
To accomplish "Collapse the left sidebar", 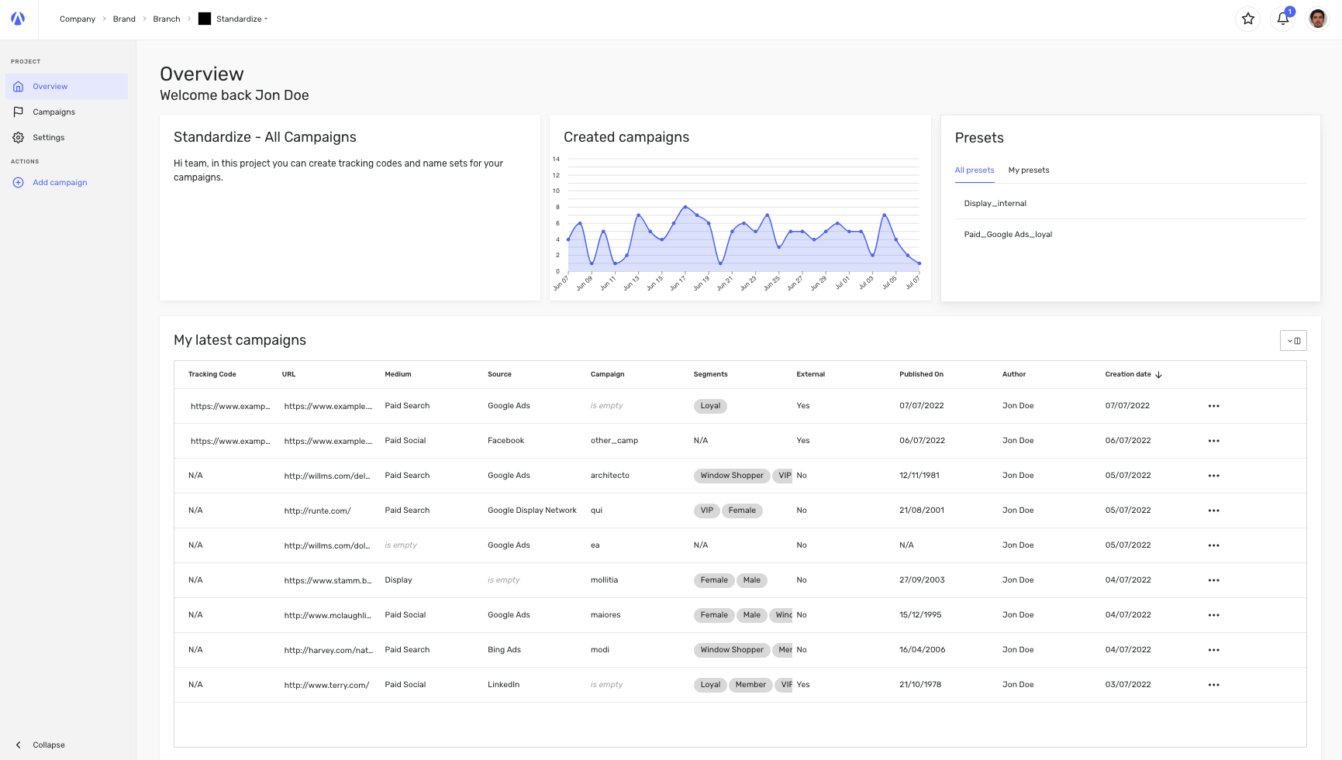I will 40,745.
